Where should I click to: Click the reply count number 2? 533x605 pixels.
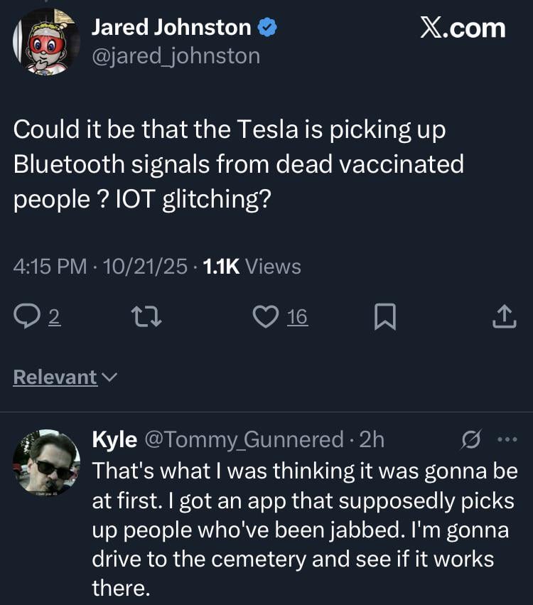(x=54, y=318)
